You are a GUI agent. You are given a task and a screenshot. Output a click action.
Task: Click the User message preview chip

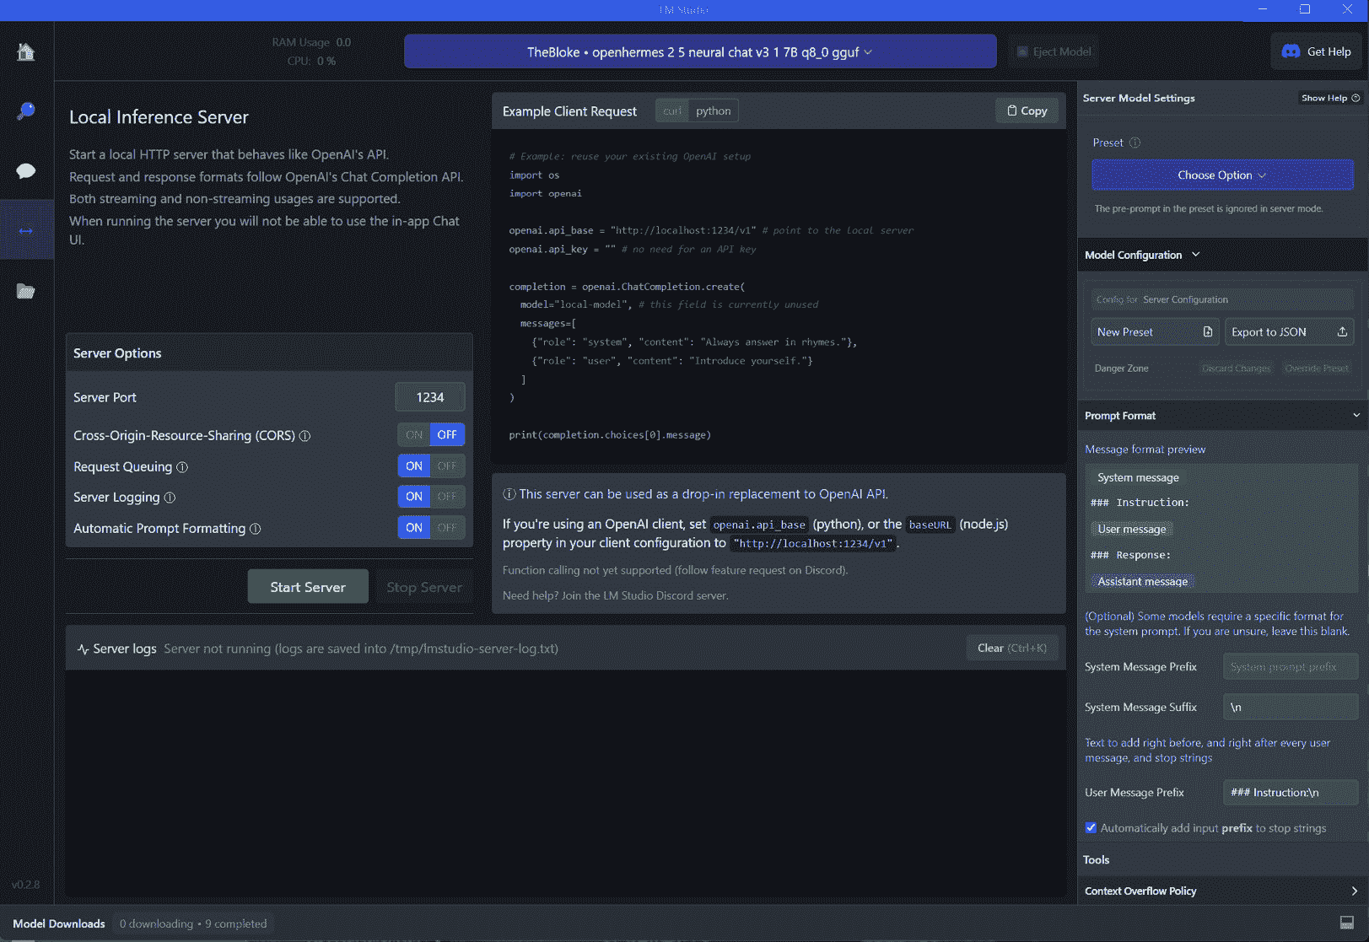(1132, 529)
